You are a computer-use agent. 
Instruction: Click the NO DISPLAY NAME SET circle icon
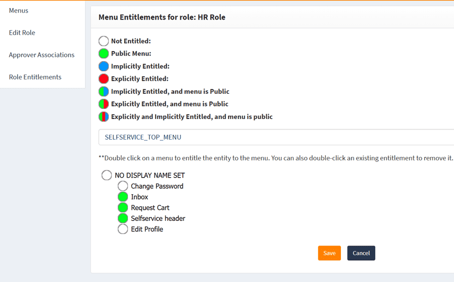107,175
